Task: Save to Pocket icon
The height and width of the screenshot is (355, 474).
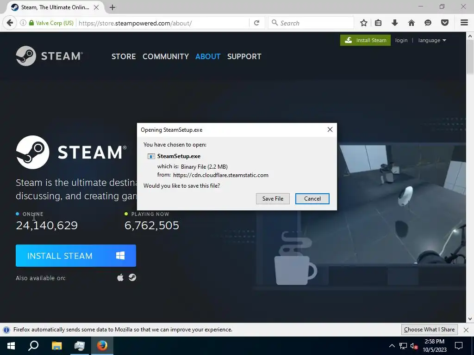Action: 445,23
